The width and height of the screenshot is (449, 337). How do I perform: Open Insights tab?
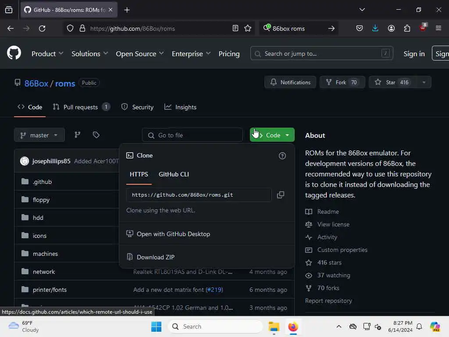click(180, 107)
